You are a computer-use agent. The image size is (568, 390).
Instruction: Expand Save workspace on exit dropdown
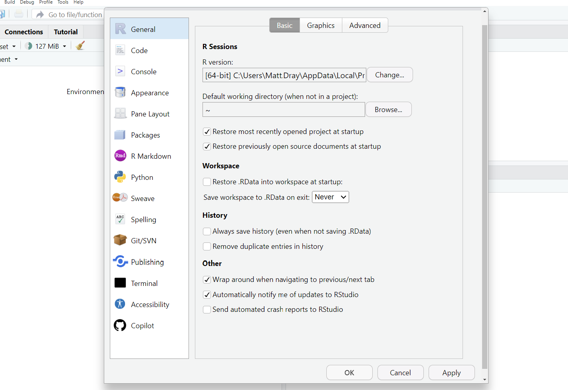pyautogui.click(x=330, y=197)
